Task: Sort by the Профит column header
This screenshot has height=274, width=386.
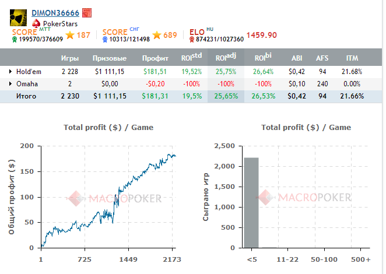Action: coord(155,58)
